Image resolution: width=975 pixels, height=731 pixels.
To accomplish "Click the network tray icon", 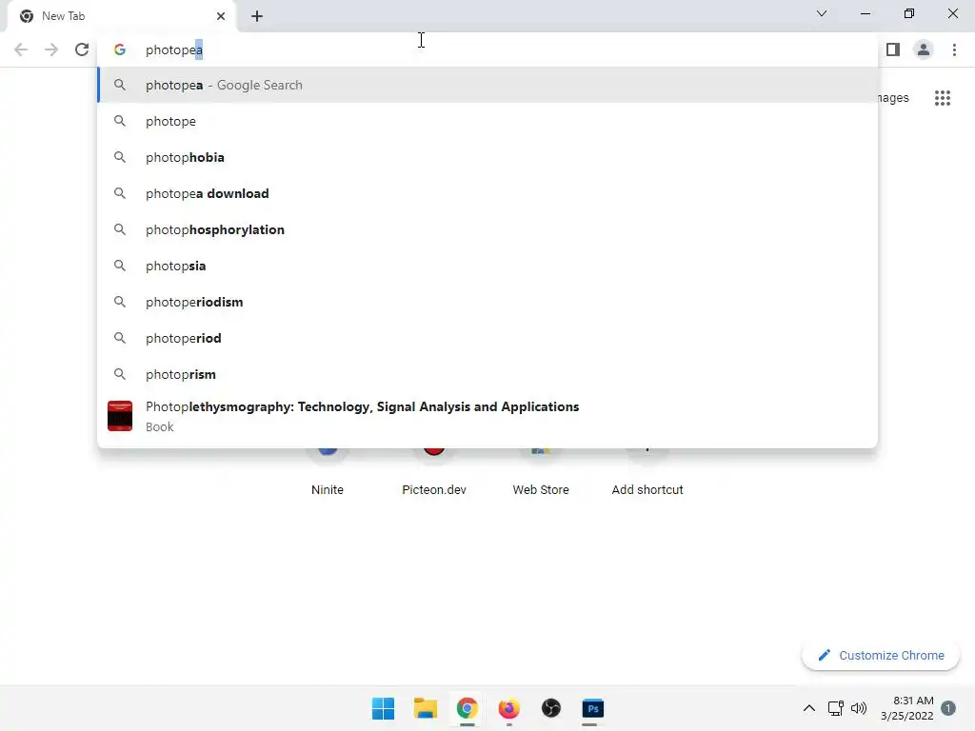I will pos(836,708).
